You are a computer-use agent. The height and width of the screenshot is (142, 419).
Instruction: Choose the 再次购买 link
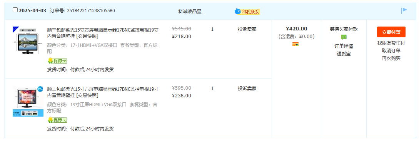[391, 58]
